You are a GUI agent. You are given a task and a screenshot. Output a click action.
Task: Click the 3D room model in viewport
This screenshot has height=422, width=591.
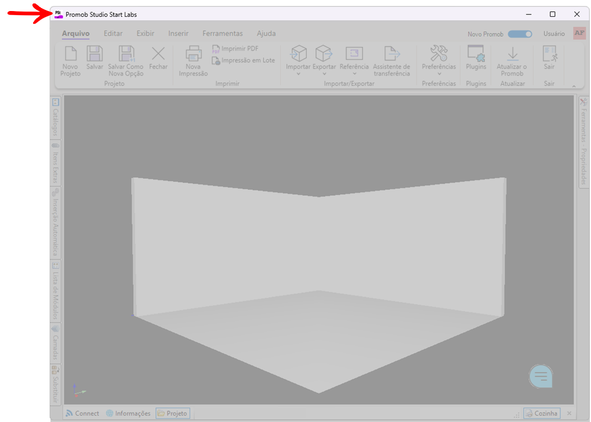pyautogui.click(x=318, y=285)
